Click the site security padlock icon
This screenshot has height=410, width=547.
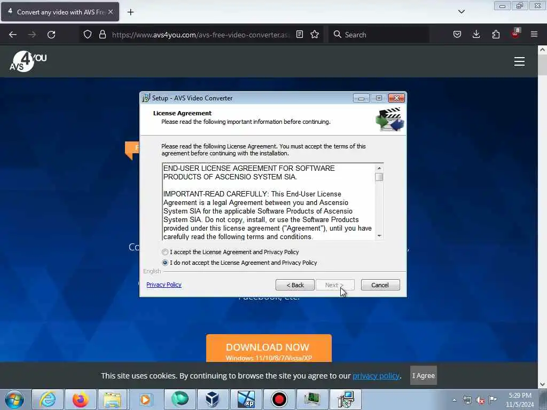tap(103, 35)
